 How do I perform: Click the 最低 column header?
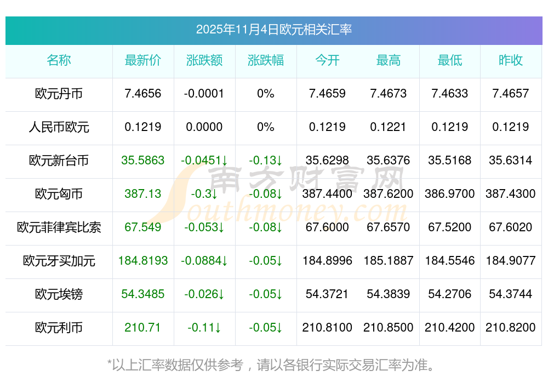(450, 60)
